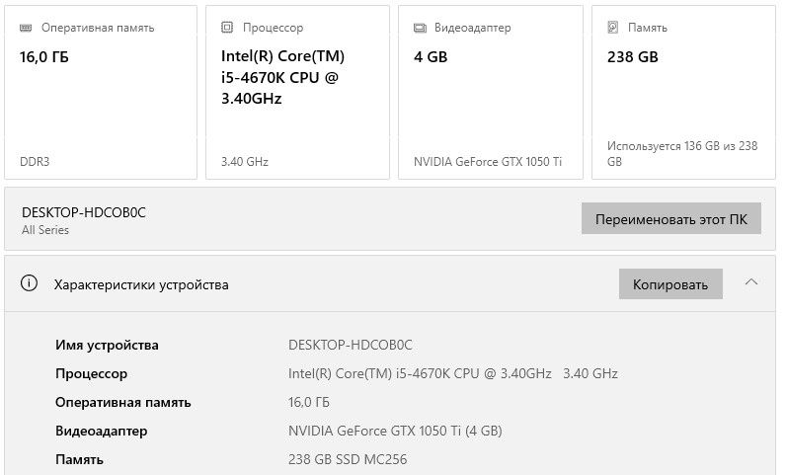
Task: Click the Процессор row label in specifications
Action: pos(91,373)
